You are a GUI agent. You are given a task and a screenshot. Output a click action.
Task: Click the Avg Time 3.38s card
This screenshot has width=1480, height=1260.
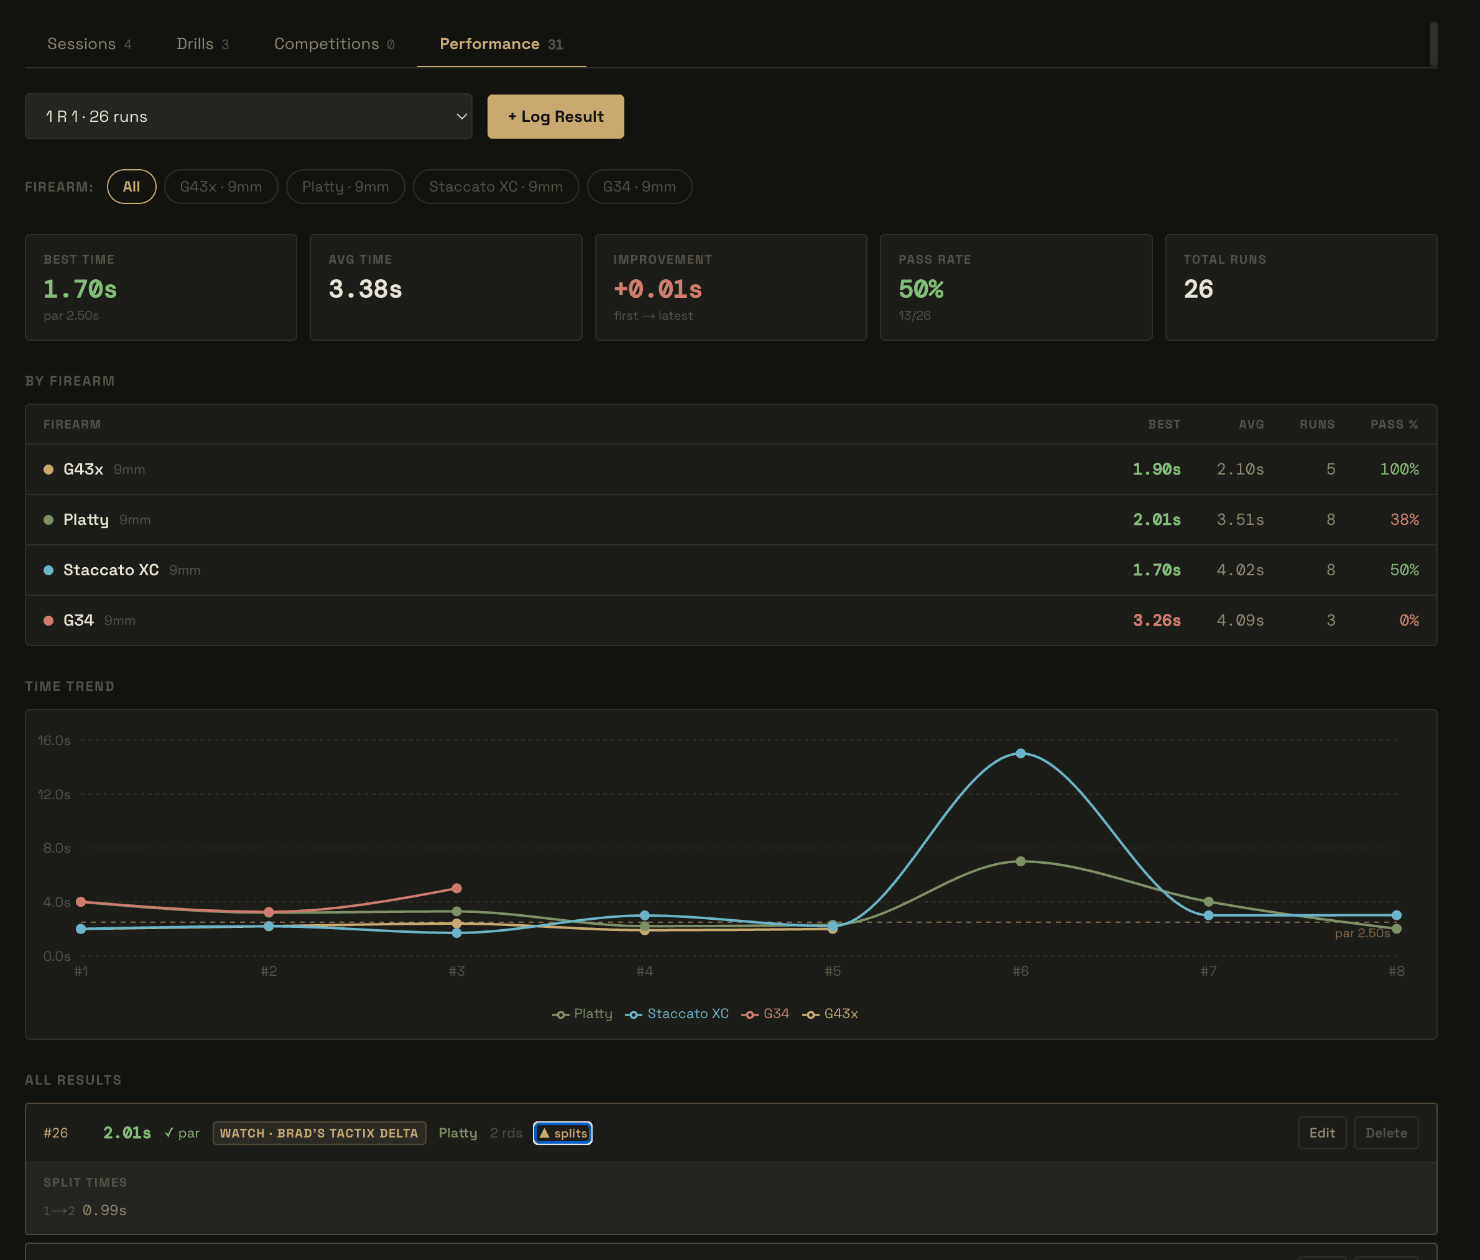click(446, 287)
